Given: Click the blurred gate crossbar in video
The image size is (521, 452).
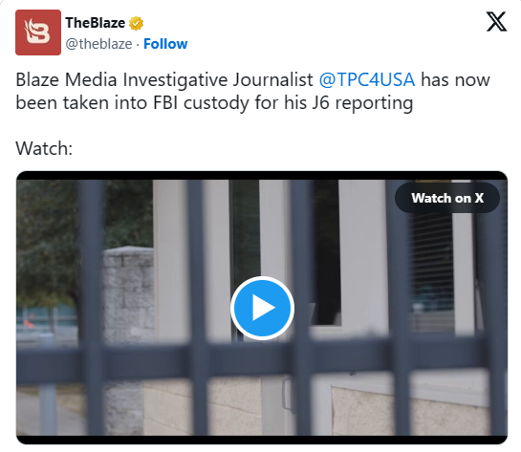Looking at the screenshot, I should (x=262, y=362).
